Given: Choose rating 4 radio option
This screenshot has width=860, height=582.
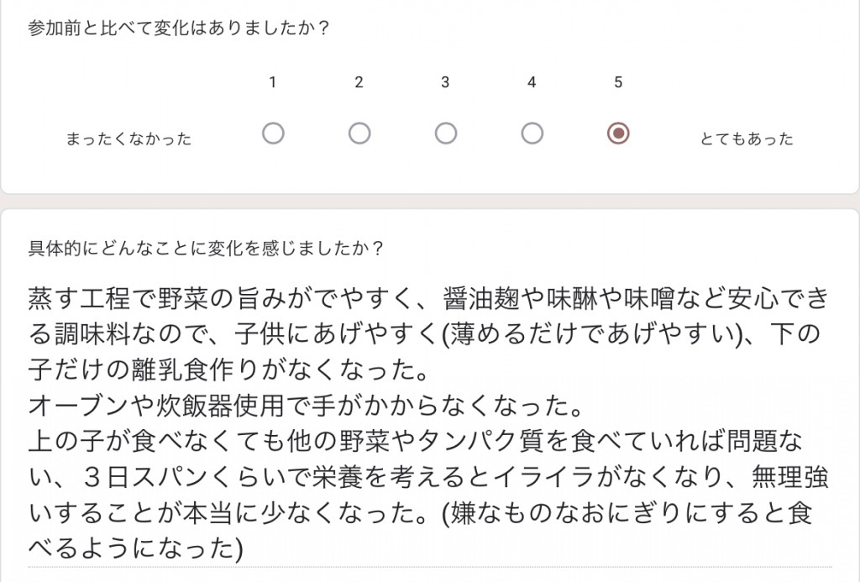Looking at the screenshot, I should point(532,134).
